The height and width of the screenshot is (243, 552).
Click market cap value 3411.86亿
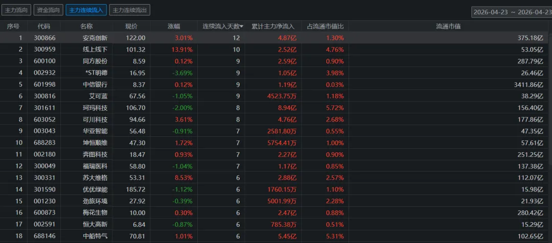pos(527,85)
